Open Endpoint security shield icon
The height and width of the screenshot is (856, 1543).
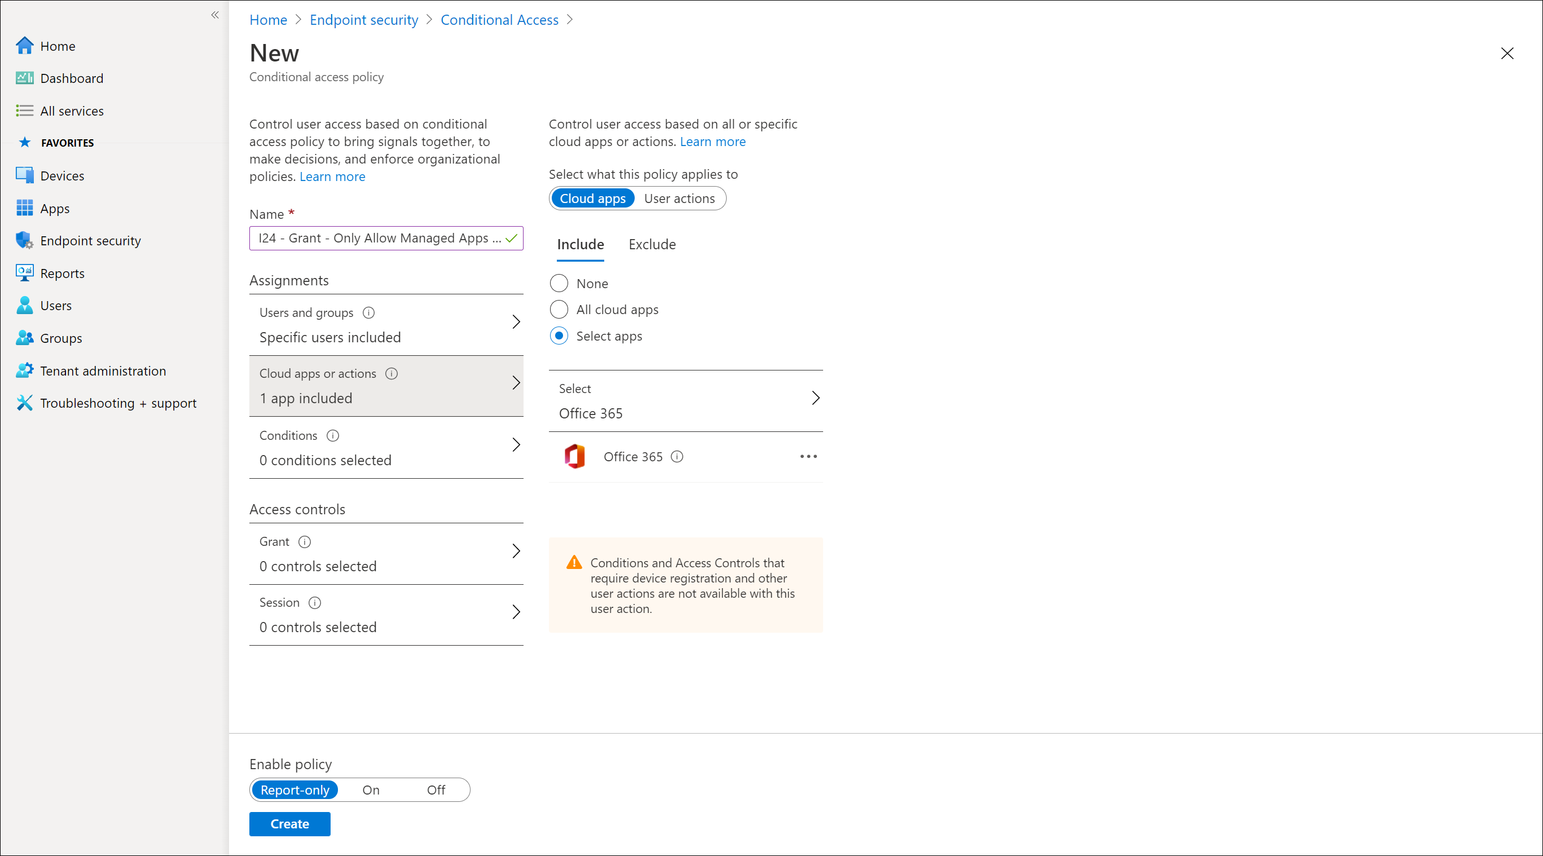click(25, 241)
